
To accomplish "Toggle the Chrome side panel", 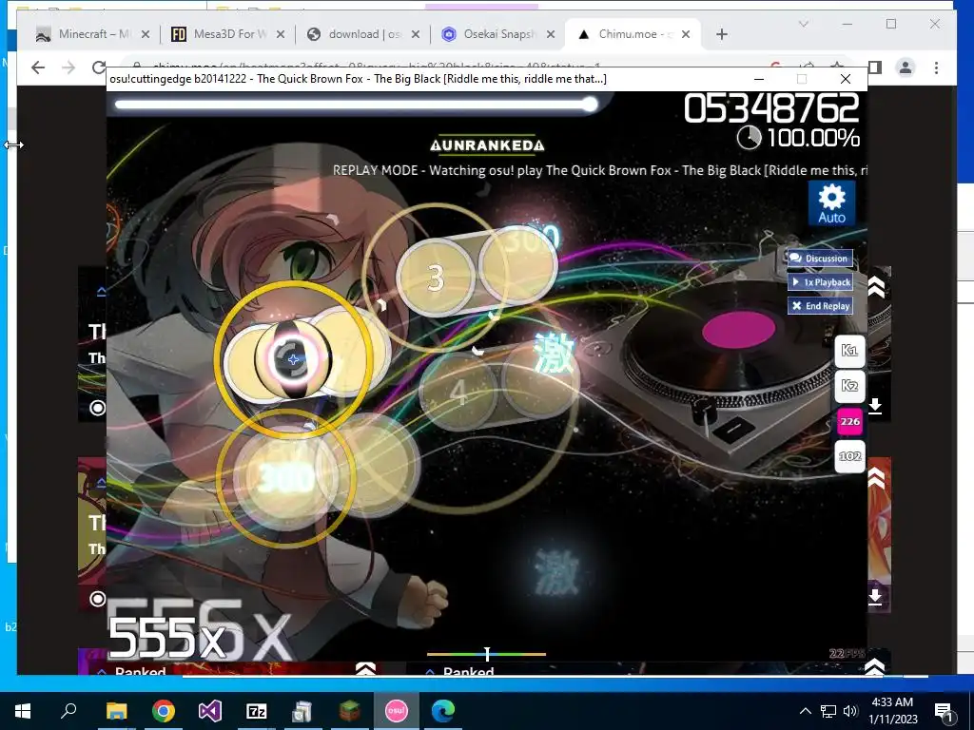I will tap(875, 67).
